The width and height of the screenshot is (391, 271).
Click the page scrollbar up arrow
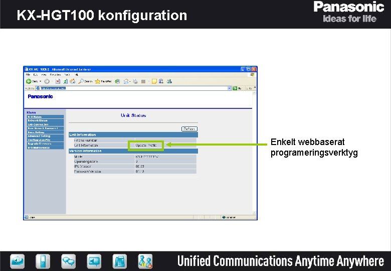tap(254, 93)
